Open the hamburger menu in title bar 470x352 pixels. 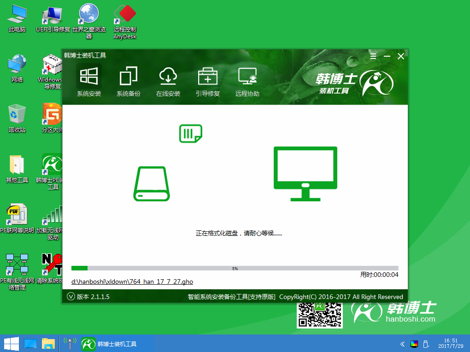[x=373, y=56]
